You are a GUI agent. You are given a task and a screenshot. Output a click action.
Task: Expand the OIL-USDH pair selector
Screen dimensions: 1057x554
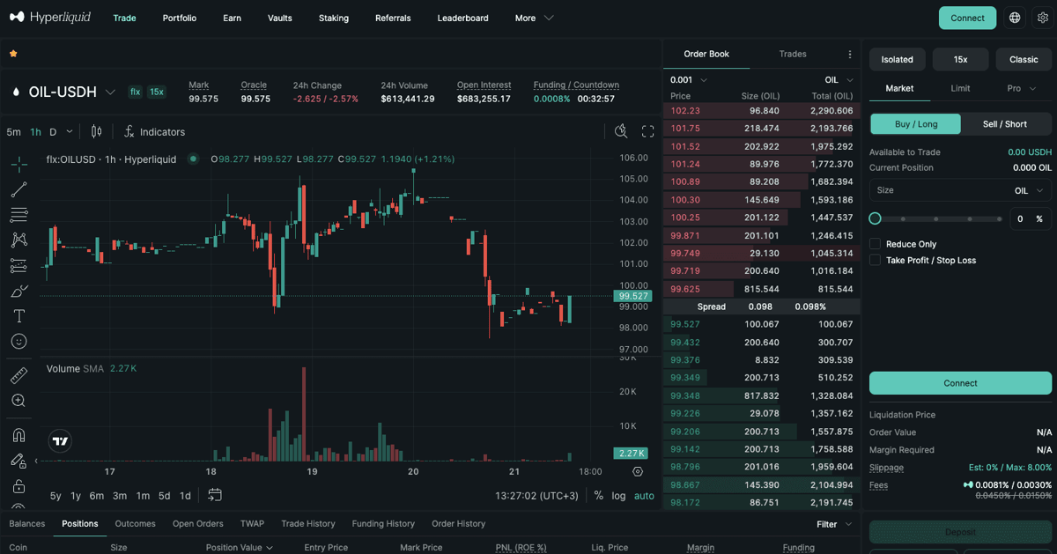pos(110,92)
